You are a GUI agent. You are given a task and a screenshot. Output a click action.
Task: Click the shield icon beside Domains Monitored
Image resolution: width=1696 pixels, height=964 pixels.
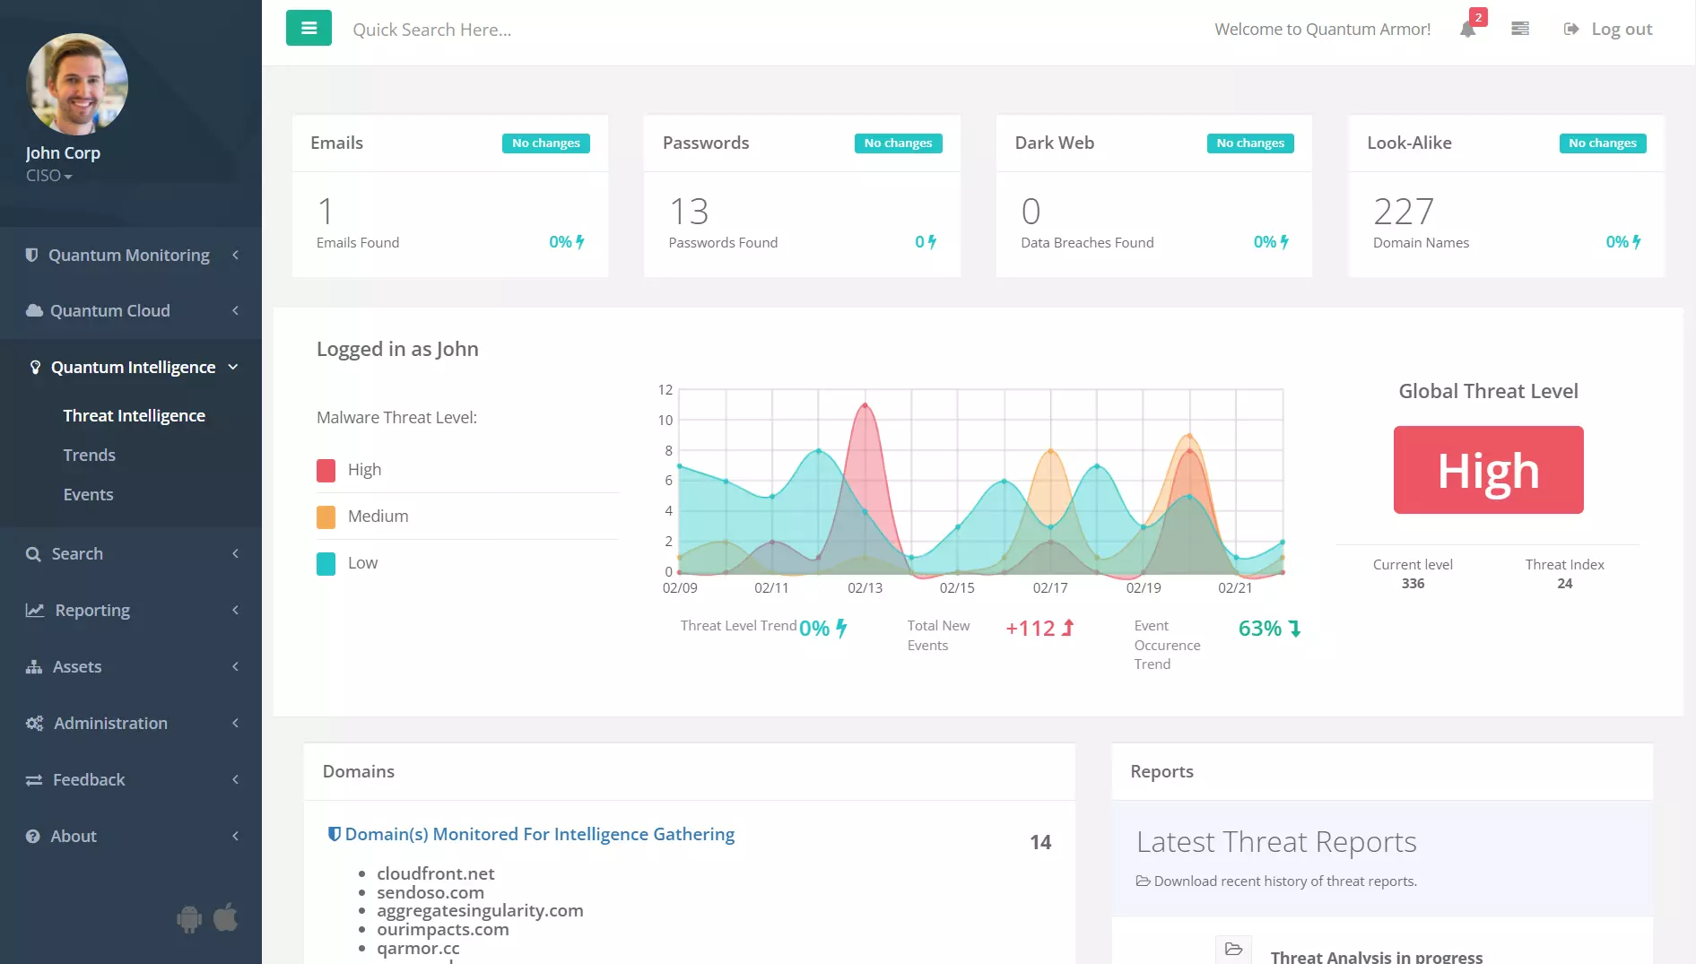[334, 834]
